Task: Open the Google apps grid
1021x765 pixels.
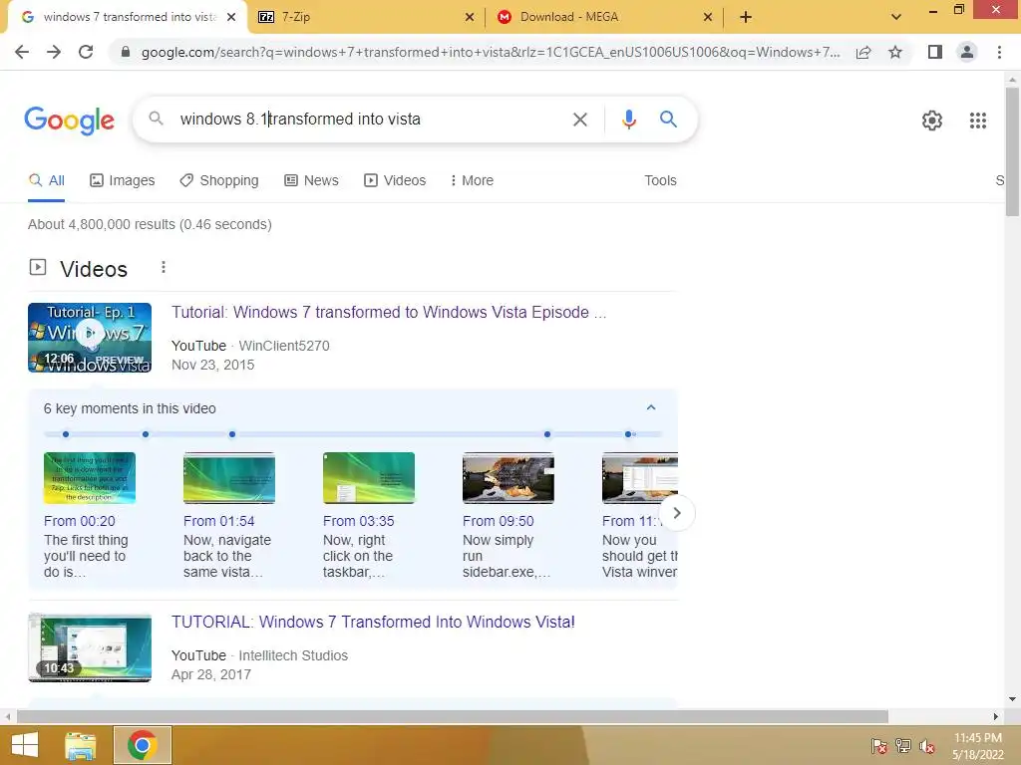Action: (977, 121)
